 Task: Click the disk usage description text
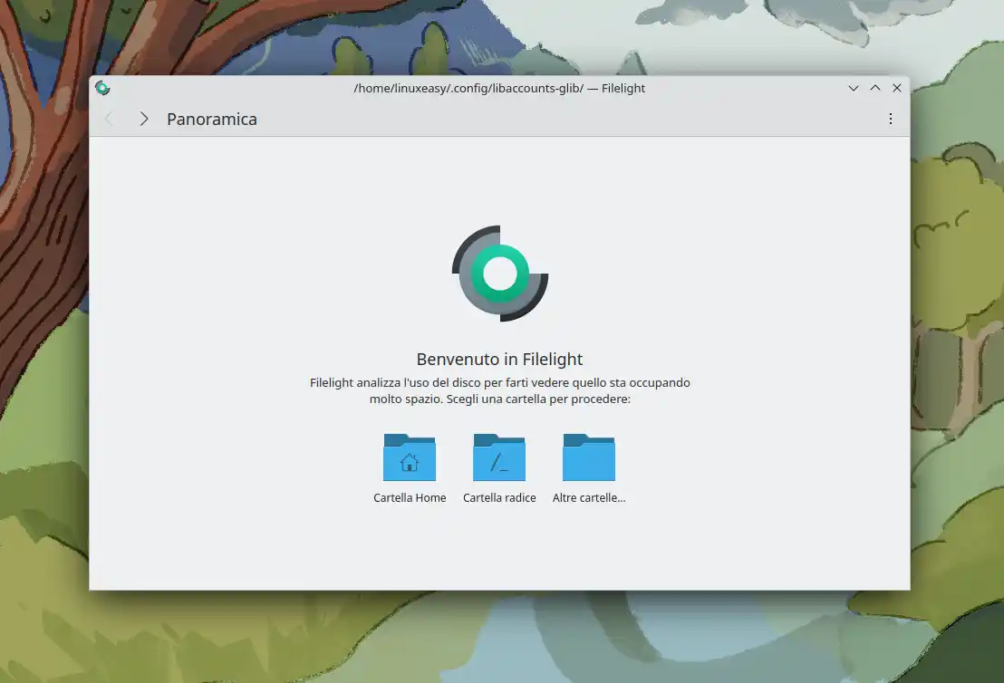coord(499,390)
